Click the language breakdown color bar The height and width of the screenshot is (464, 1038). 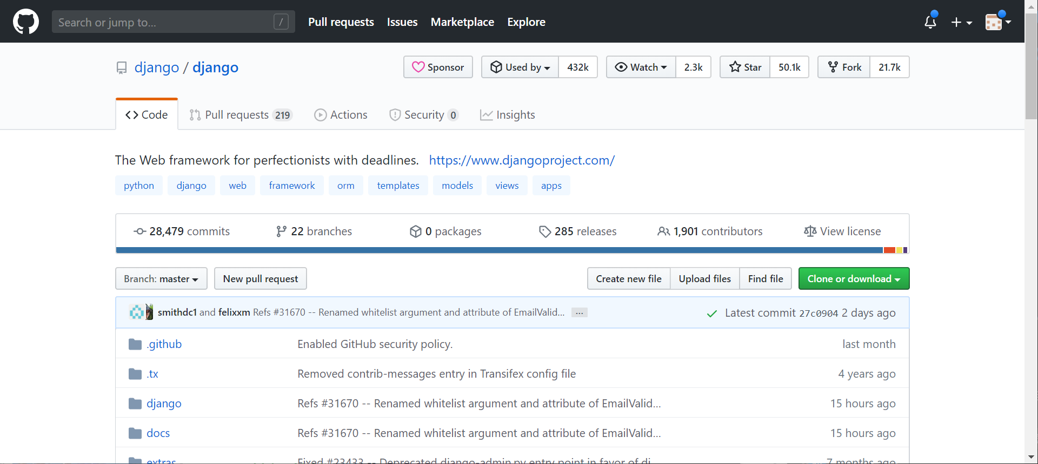coord(512,250)
